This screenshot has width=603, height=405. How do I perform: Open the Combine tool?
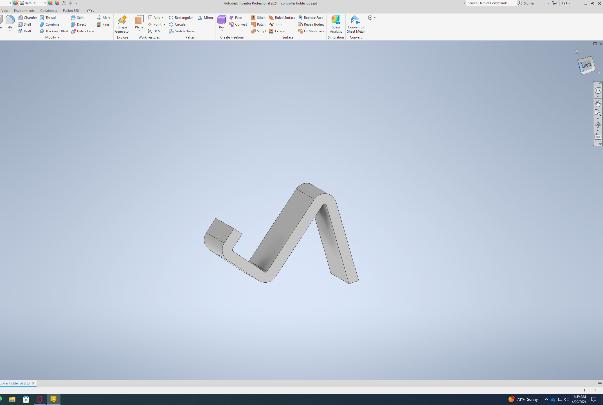50,24
